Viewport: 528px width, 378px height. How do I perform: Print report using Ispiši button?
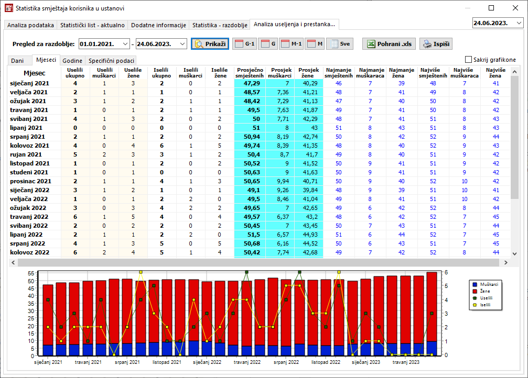436,44
